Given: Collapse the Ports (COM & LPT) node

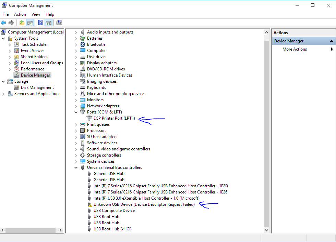Looking at the screenshot, I should point(76,112).
